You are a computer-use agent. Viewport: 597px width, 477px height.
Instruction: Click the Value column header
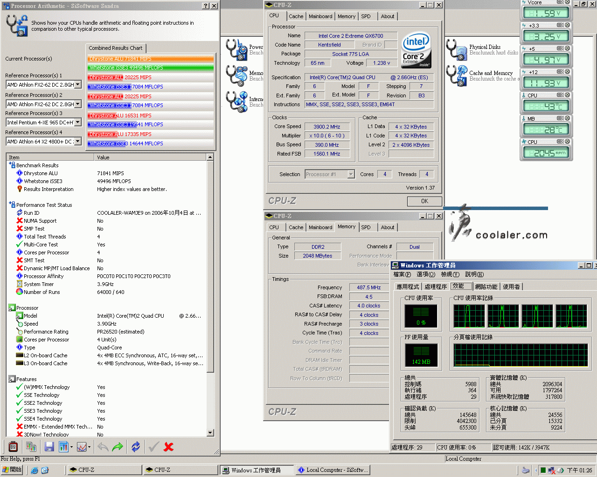pyautogui.click(x=150, y=157)
